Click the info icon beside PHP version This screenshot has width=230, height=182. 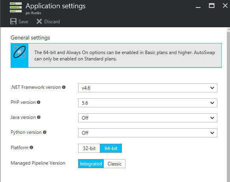[x=39, y=102]
